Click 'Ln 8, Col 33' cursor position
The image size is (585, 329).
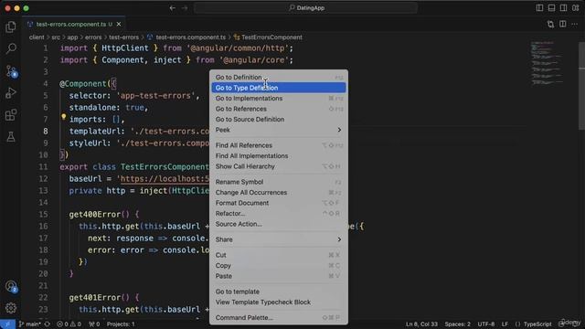coord(421,324)
